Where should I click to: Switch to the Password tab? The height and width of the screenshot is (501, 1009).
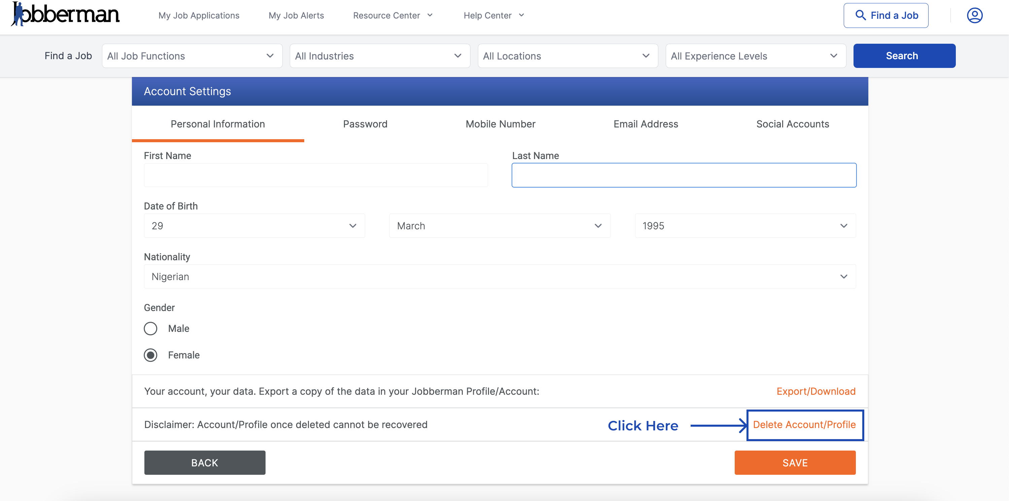click(365, 124)
